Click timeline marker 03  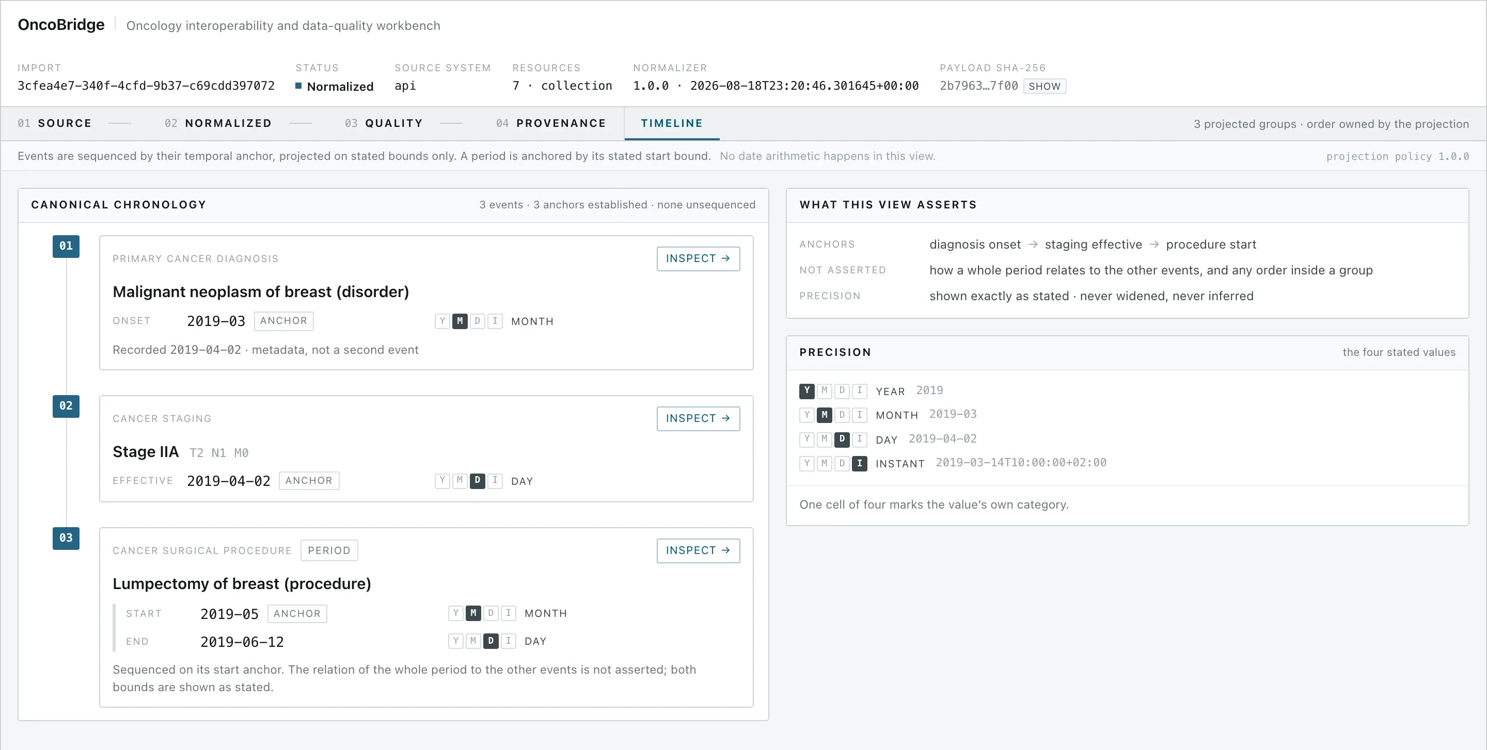[x=66, y=538]
